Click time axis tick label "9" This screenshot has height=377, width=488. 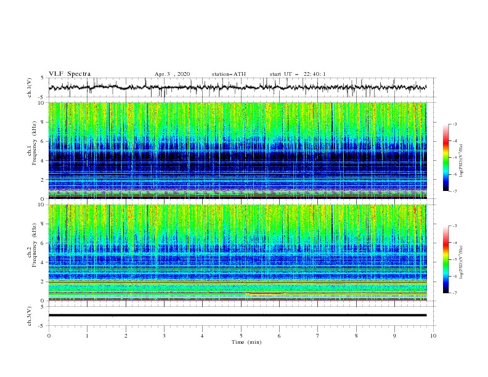[394, 336]
